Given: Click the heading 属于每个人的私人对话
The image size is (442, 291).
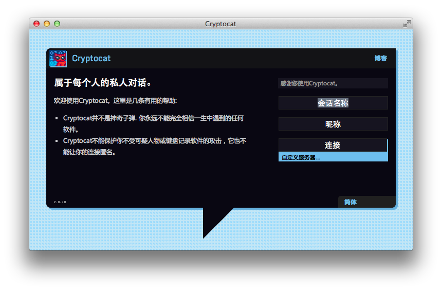Looking at the screenshot, I should (103, 83).
